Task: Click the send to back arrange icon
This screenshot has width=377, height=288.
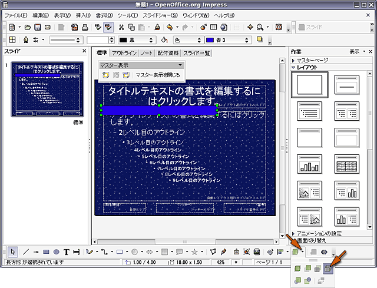Action: pyautogui.click(x=328, y=269)
